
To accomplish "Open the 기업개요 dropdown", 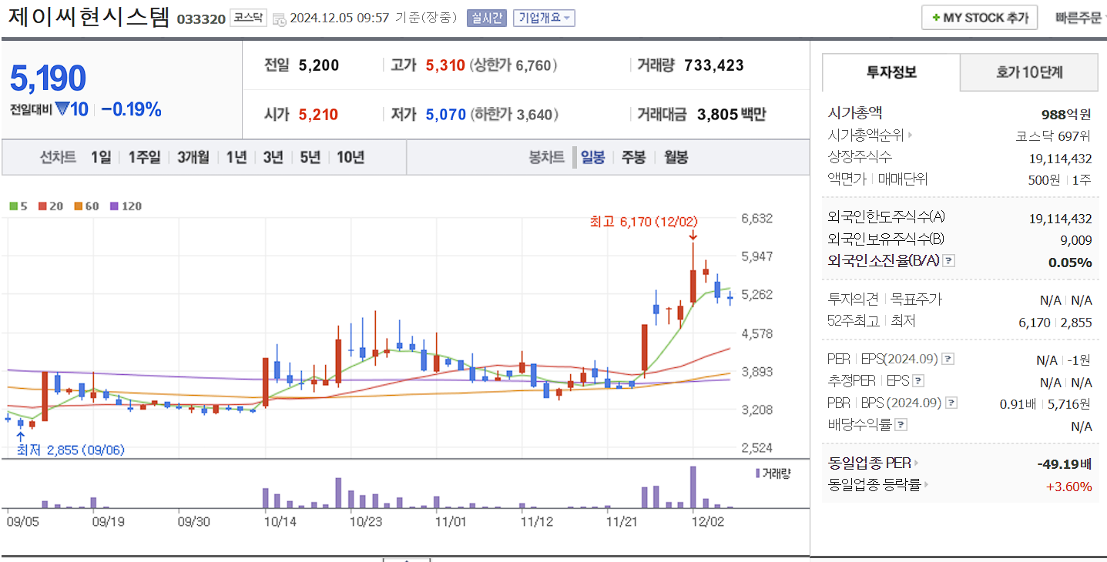I will (545, 17).
